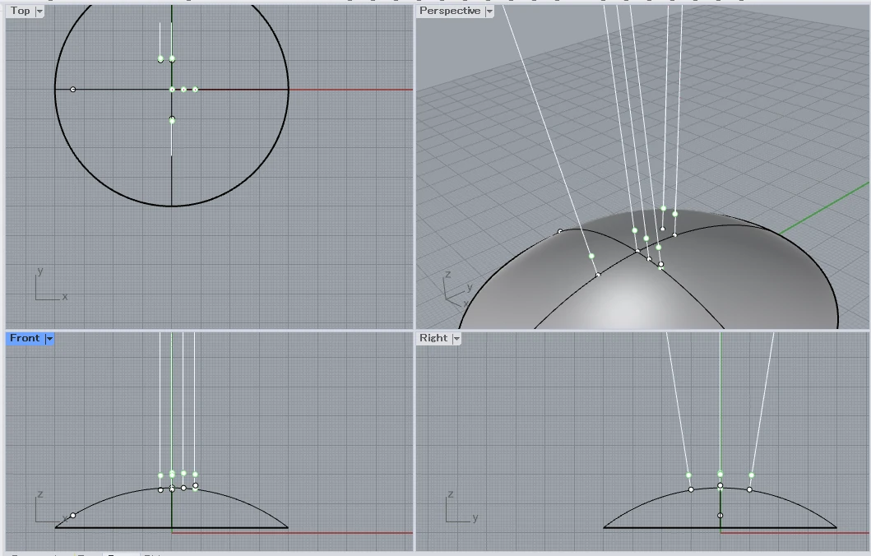This screenshot has height=556, width=871.
Task: Expand the Perspective viewport dropdown arrow
Action: pyautogui.click(x=489, y=12)
